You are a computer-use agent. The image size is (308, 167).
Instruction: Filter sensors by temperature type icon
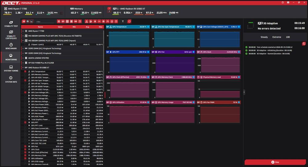tap(87, 21)
